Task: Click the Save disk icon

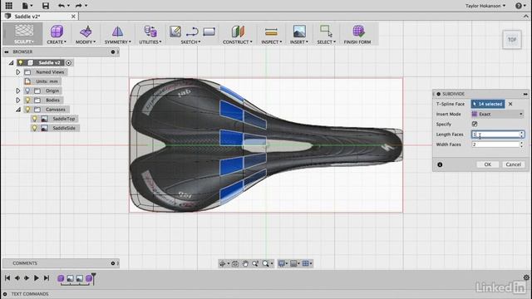Action: tap(46, 6)
